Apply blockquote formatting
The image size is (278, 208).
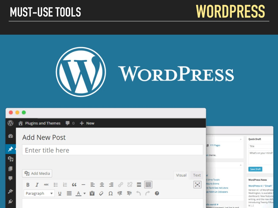click(x=74, y=185)
